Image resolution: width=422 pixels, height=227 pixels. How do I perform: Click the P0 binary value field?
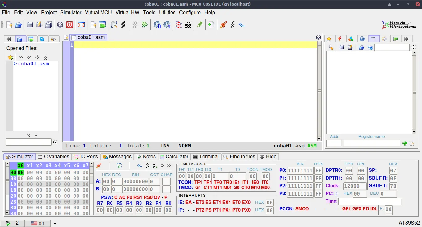pos(300,171)
